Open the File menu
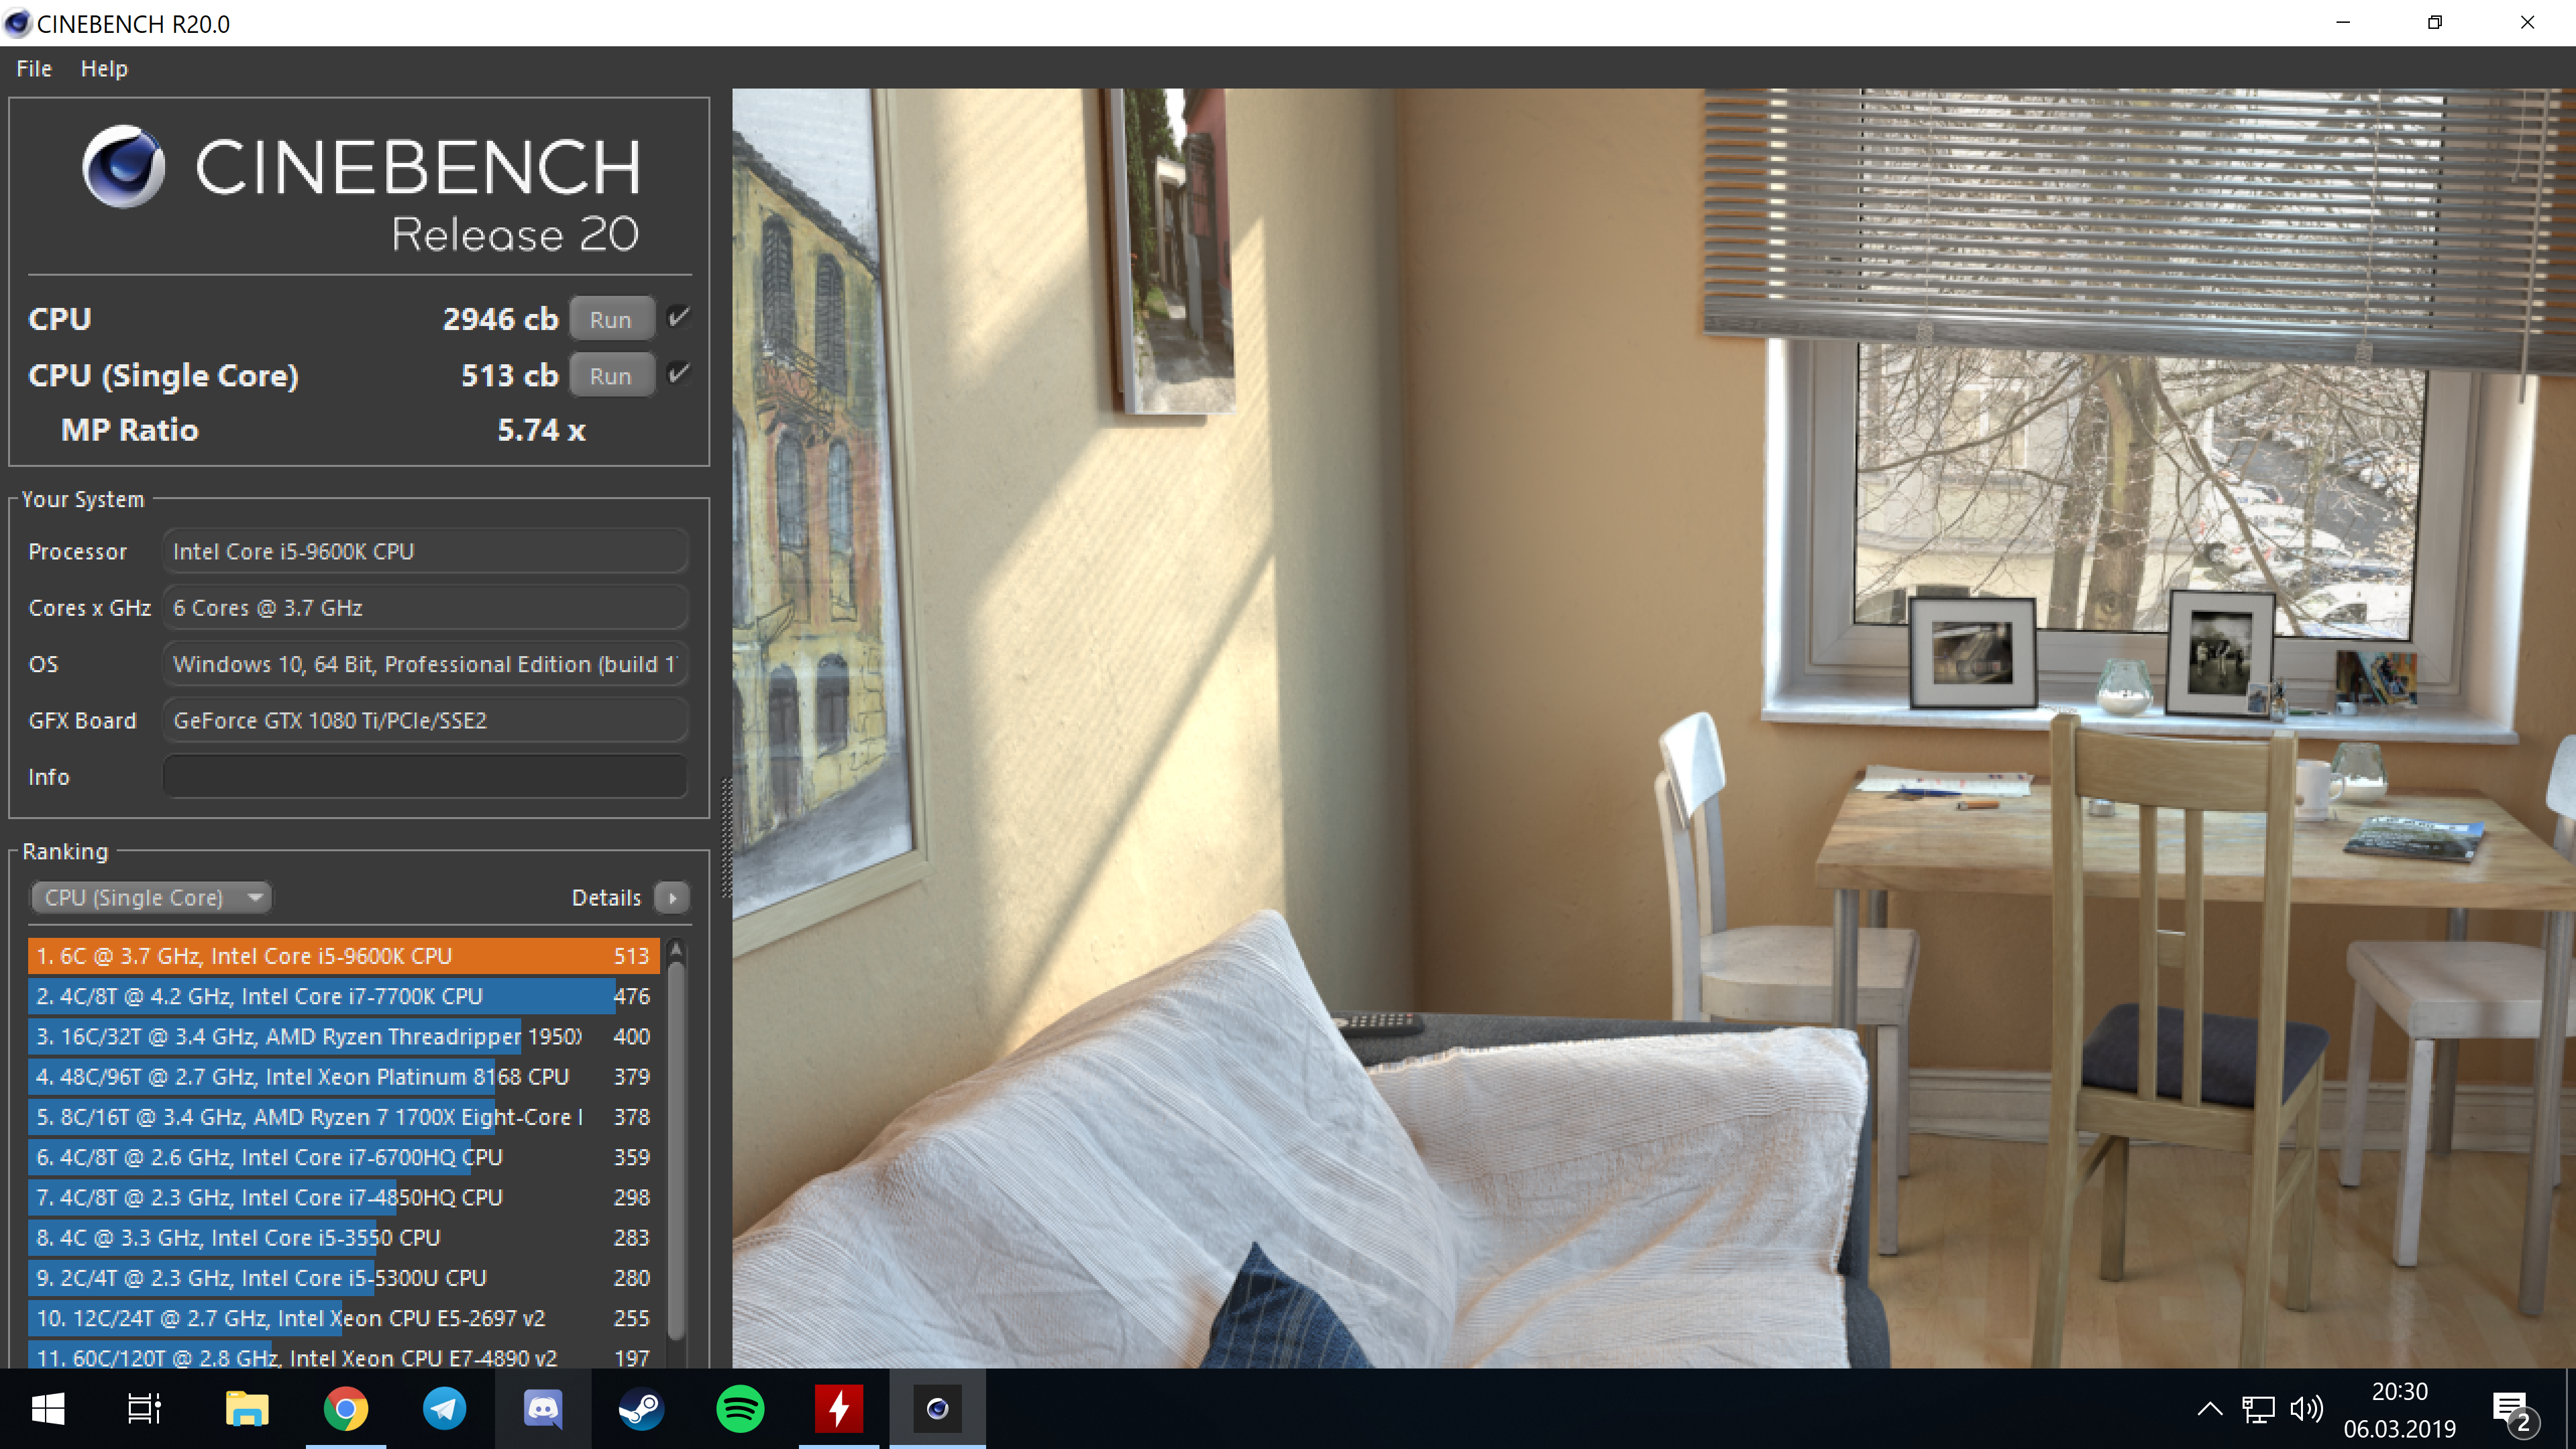Screen dimensions: 2576x1449 coord(34,69)
